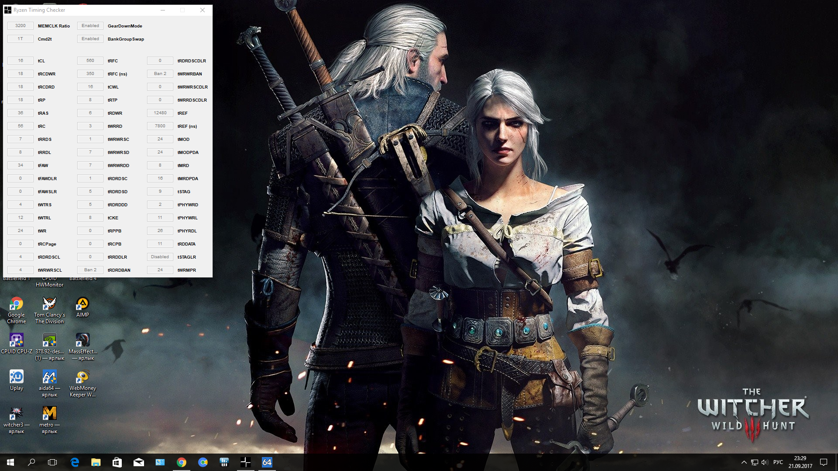Open File Explorer from taskbar
This screenshot has width=838, height=471.
[x=96, y=462]
